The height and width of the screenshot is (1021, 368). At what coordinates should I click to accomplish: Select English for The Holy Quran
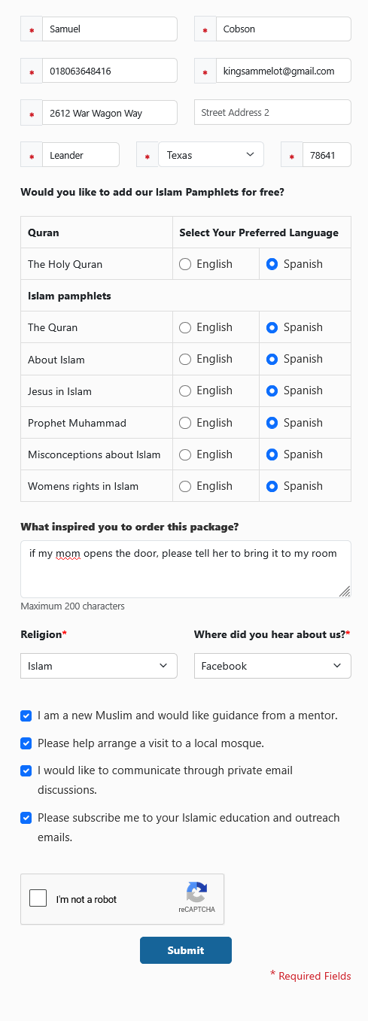(185, 264)
